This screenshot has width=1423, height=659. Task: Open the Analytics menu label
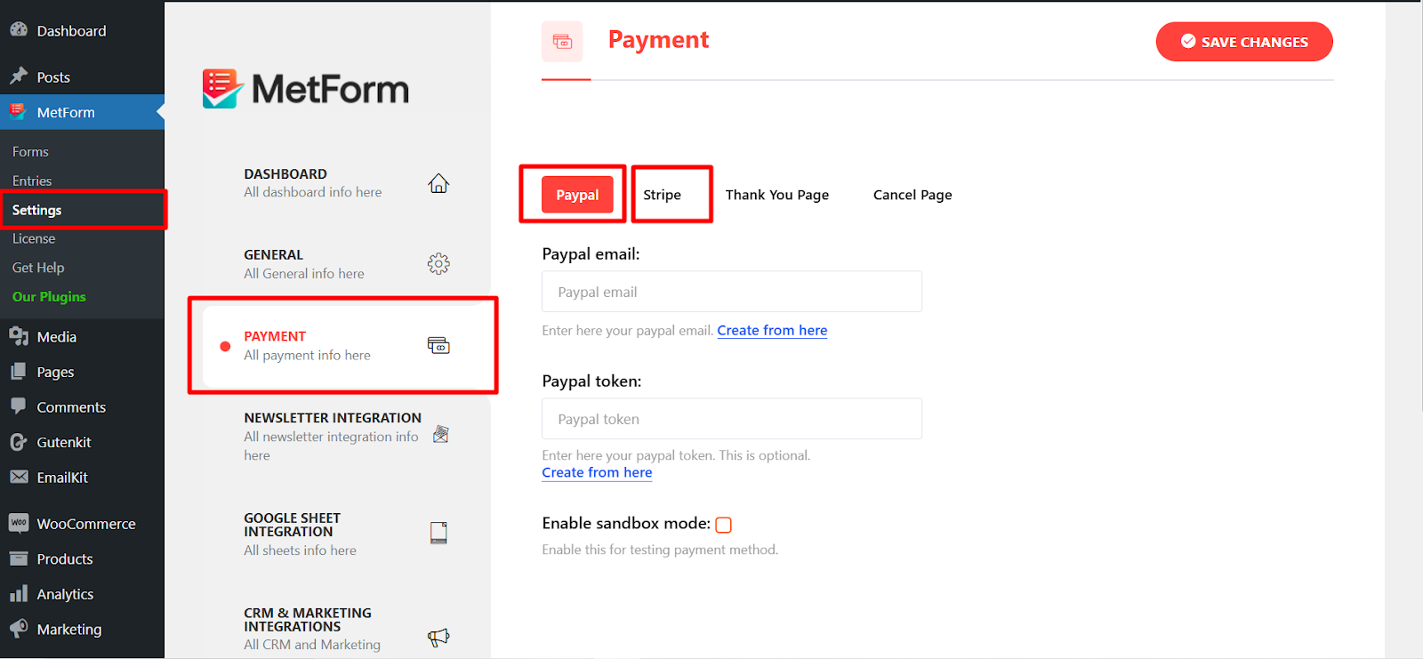(65, 594)
